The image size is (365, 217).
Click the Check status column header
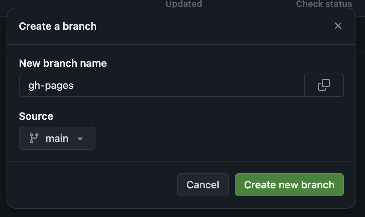tap(324, 4)
